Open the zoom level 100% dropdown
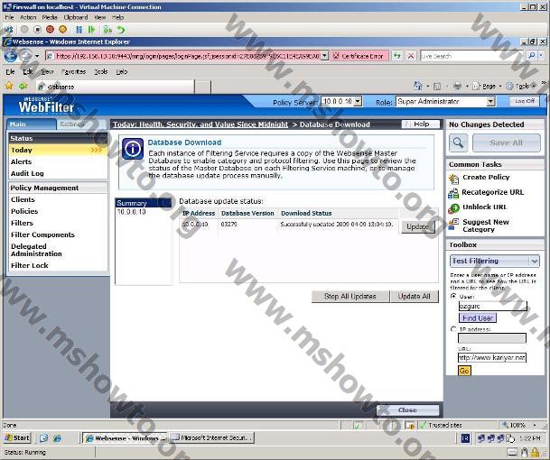Viewport: 550px width, 460px height. coord(535,425)
